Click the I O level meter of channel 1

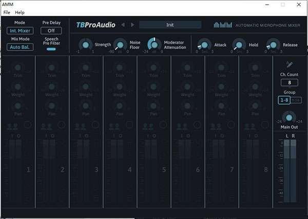(15, 171)
